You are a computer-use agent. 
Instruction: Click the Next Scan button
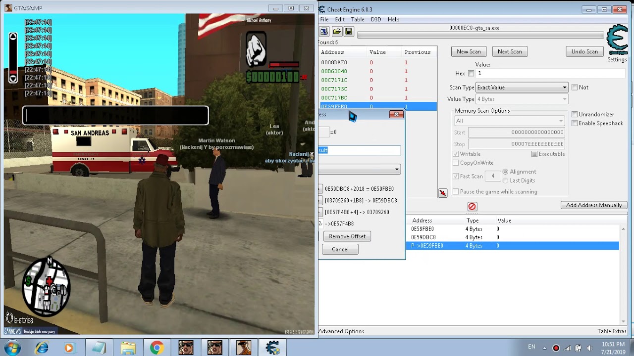tap(510, 51)
